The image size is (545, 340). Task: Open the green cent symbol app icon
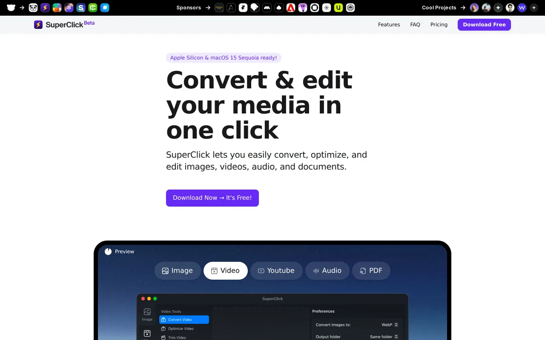click(93, 8)
